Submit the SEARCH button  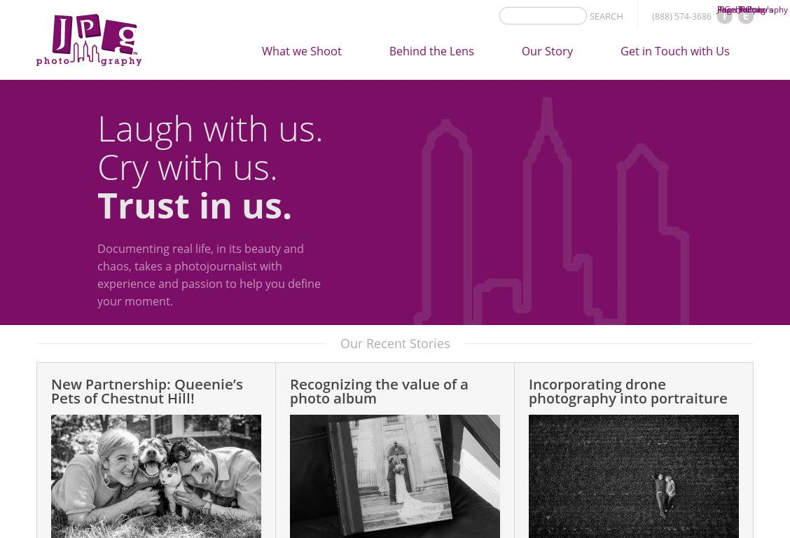pyautogui.click(x=606, y=17)
